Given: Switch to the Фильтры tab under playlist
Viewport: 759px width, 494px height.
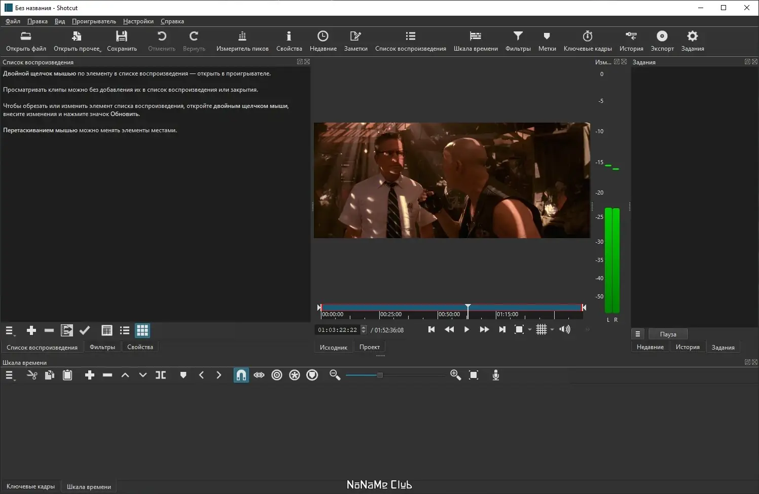Looking at the screenshot, I should click(x=102, y=347).
